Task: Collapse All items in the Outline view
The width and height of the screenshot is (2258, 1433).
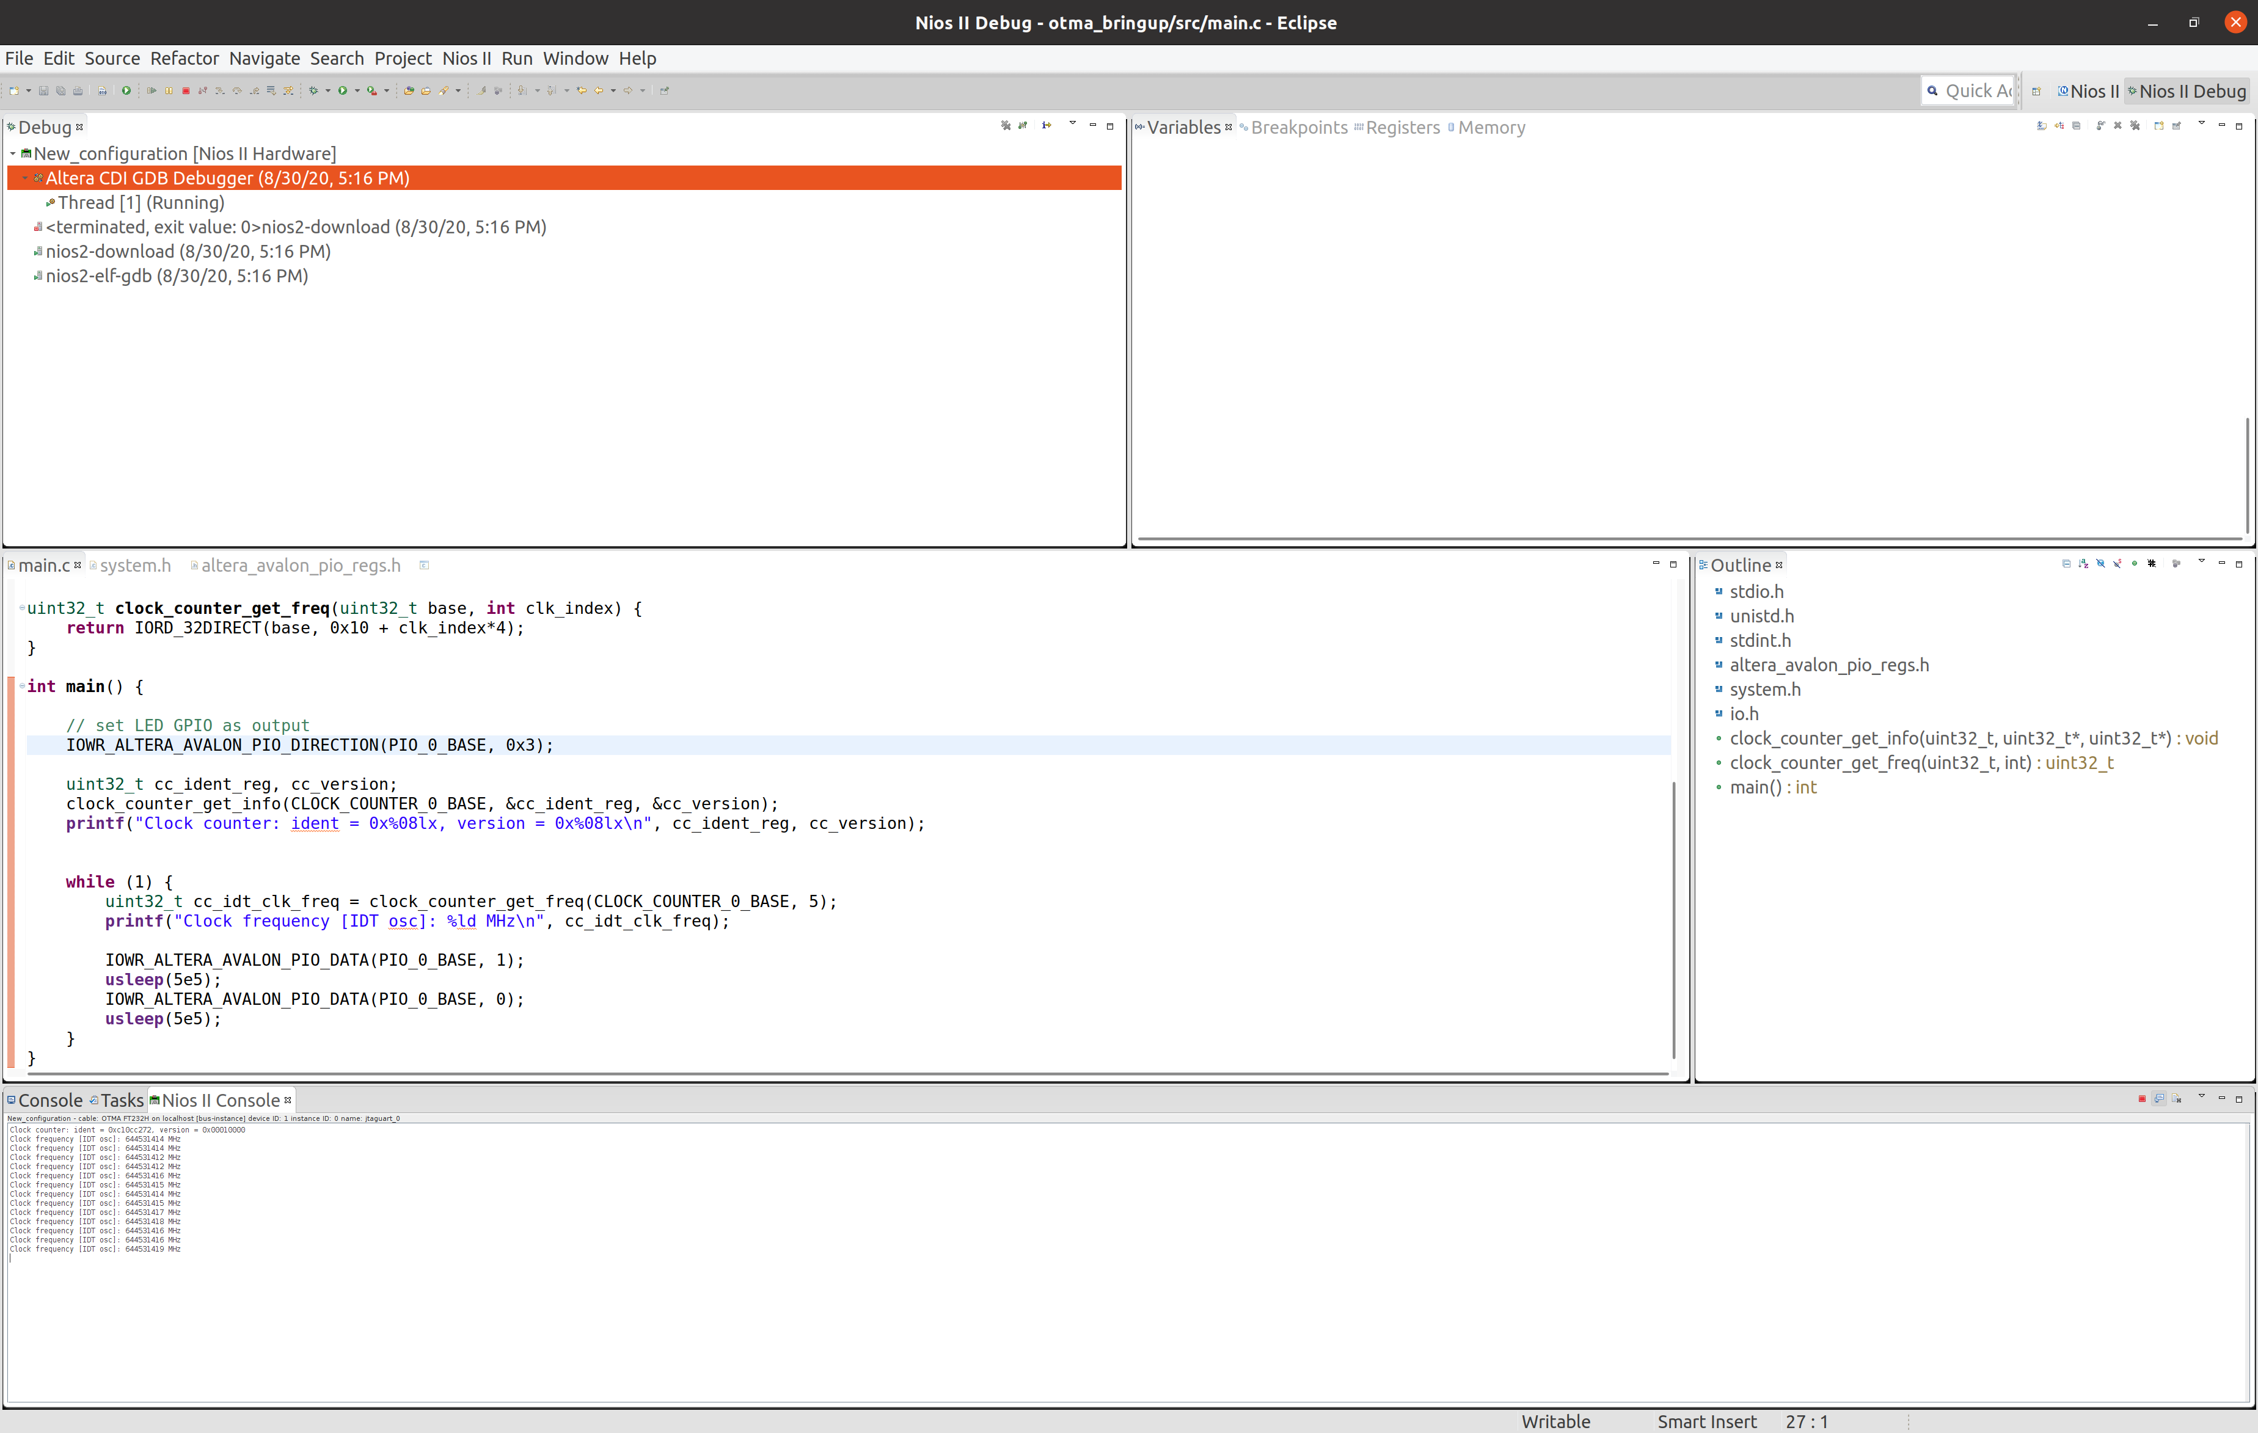Action: [x=2067, y=564]
